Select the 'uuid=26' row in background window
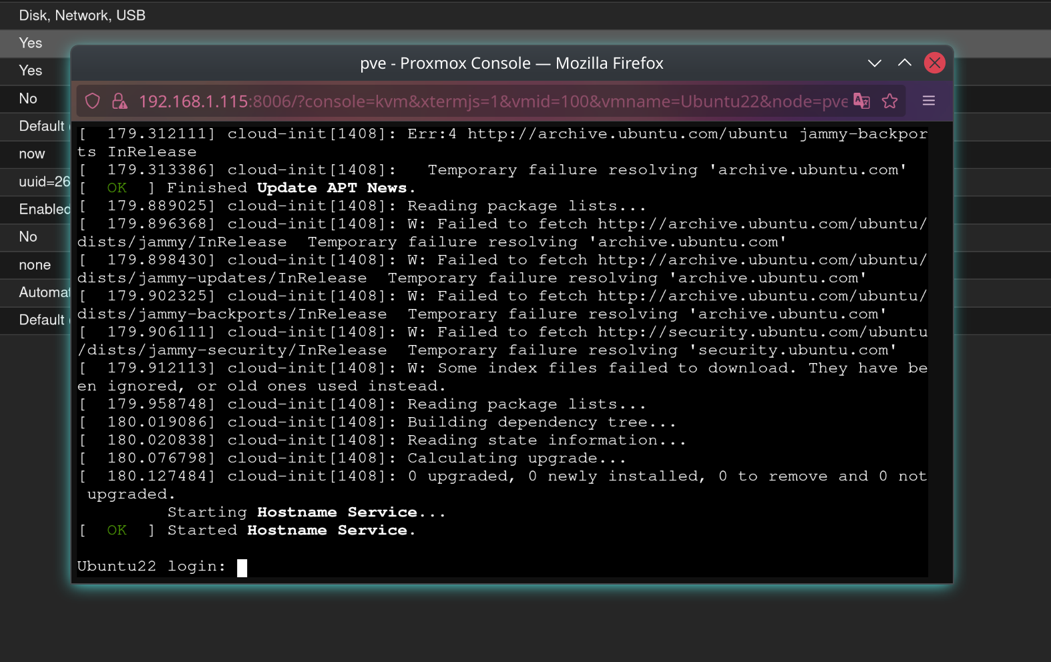 [x=35, y=182]
